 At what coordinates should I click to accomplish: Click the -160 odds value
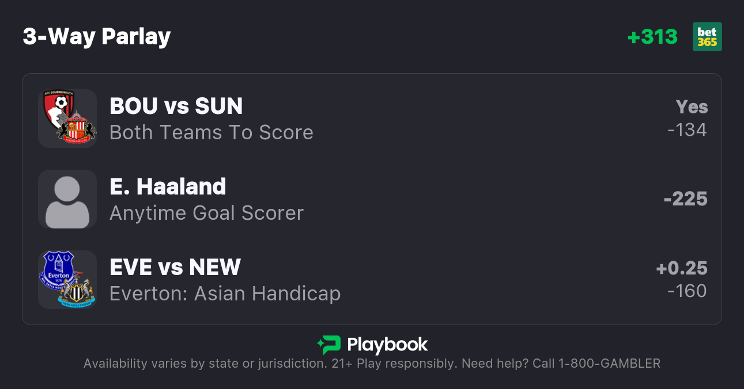point(687,291)
